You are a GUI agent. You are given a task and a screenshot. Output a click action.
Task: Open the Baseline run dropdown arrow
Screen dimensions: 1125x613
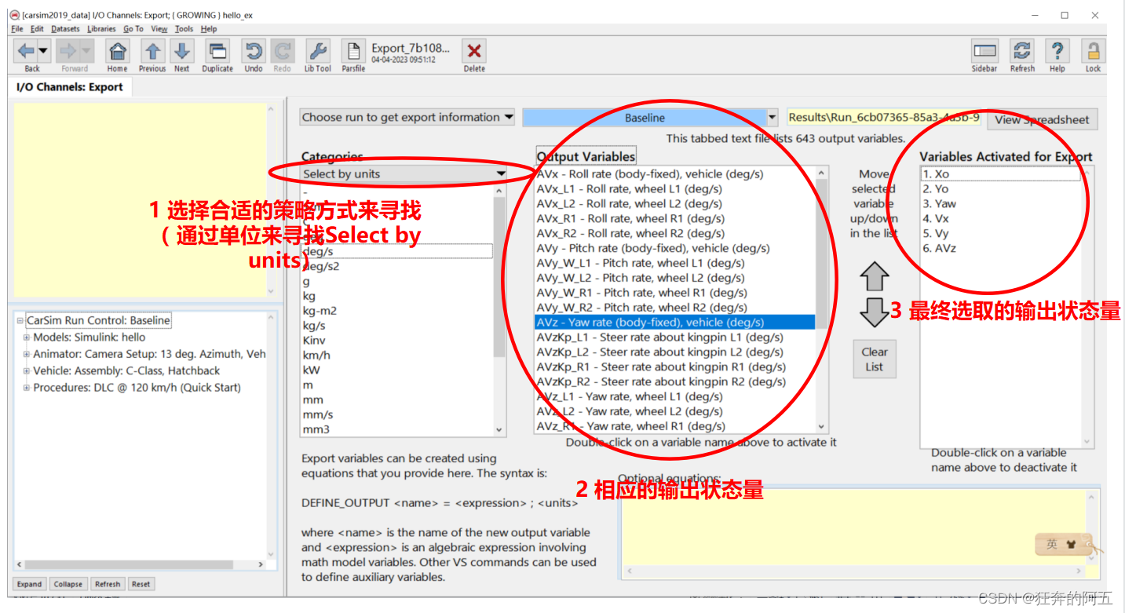coord(773,118)
